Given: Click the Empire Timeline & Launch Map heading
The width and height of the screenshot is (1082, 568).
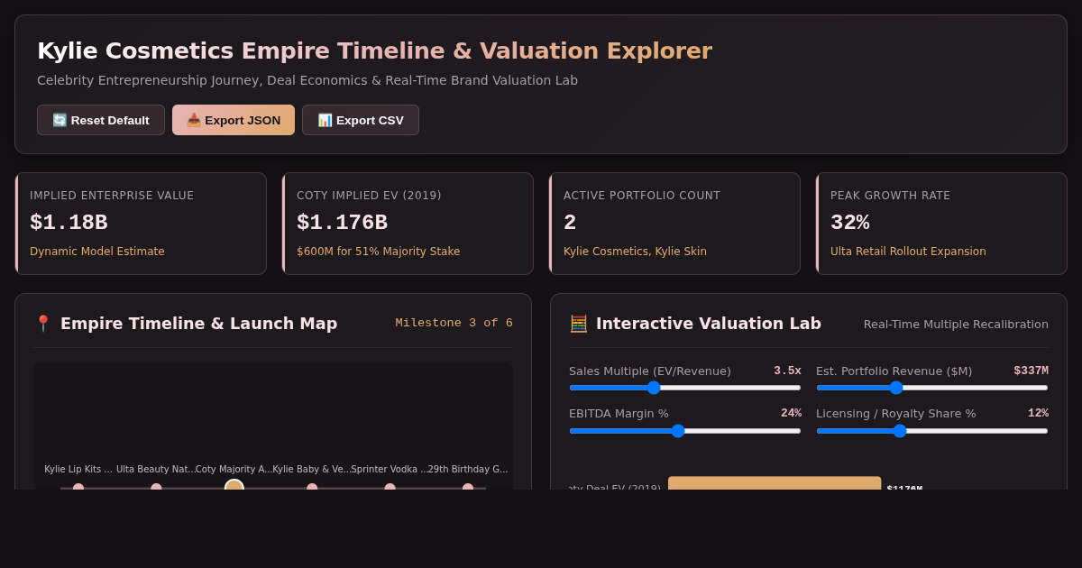Looking at the screenshot, I should point(198,324).
